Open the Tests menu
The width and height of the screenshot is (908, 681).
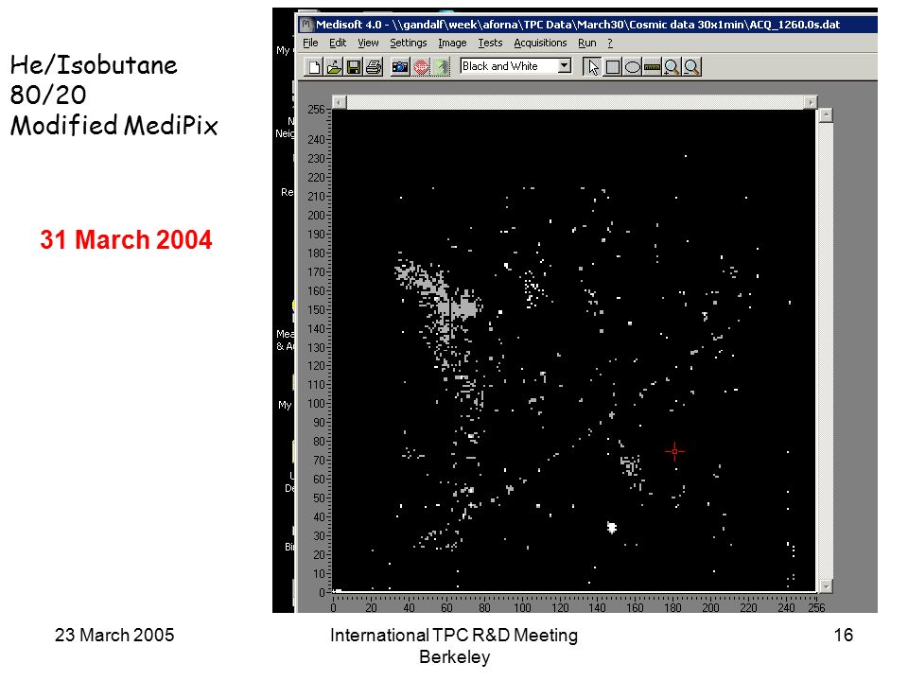pos(490,43)
